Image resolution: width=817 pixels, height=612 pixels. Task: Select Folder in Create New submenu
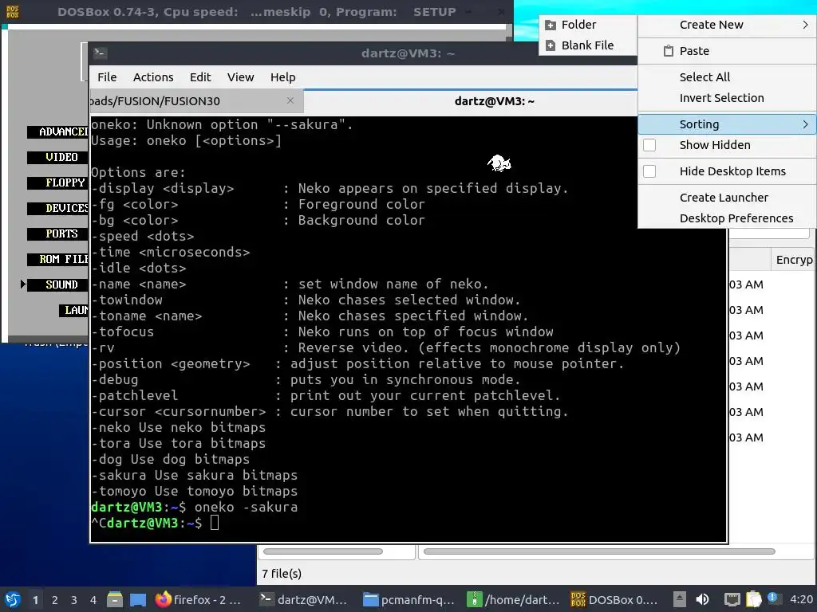[x=587, y=25]
